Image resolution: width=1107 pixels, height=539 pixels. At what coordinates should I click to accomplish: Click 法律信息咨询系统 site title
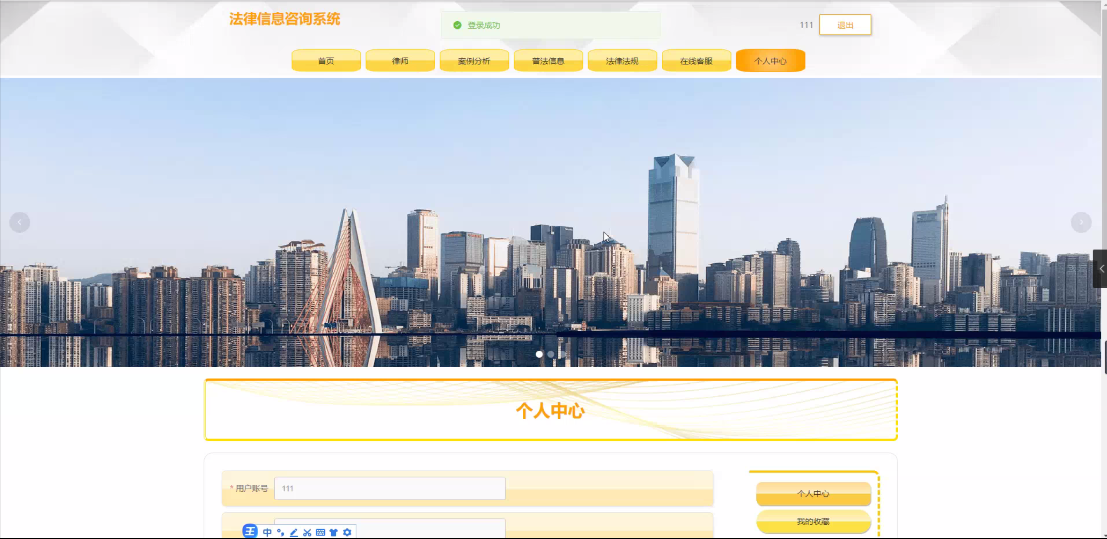point(285,19)
